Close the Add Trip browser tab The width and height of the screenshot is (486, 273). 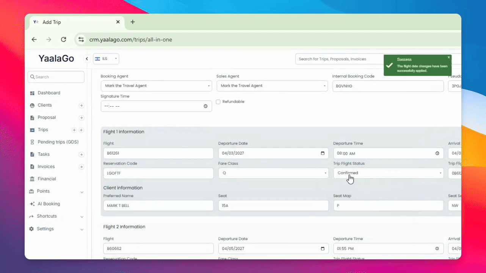tap(118, 22)
